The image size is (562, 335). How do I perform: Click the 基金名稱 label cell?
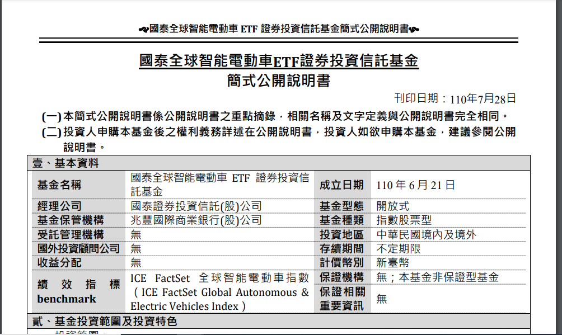pyautogui.click(x=59, y=185)
